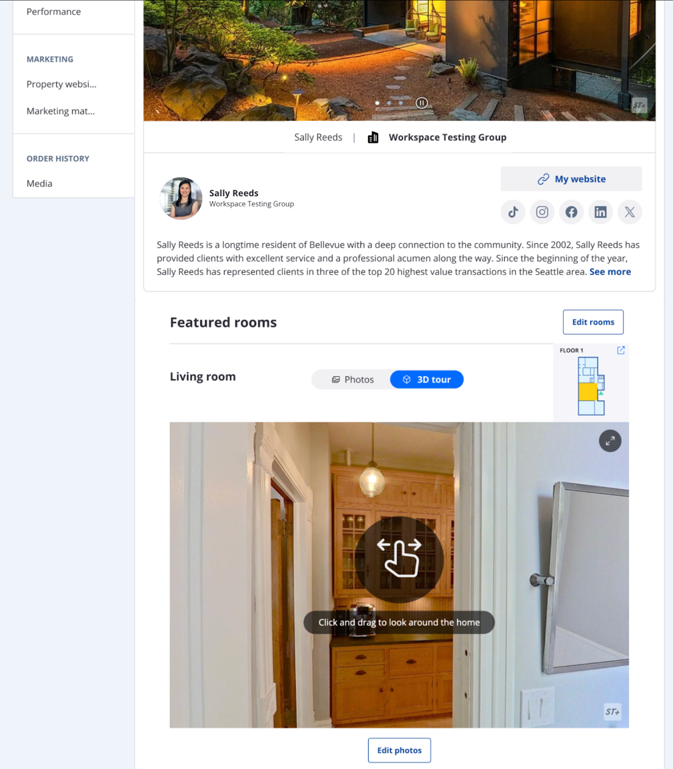Switch Living room view to Photos
Screen dimensions: 673x769
click(352, 380)
